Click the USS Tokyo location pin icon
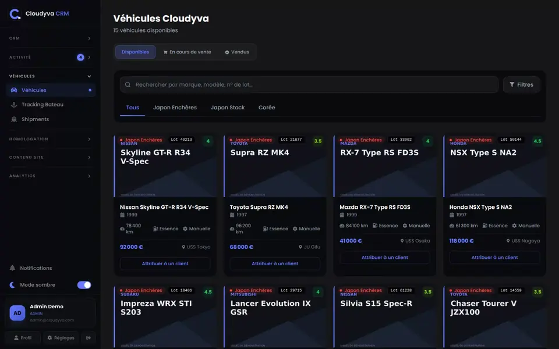This screenshot has width=559, height=349. point(183,247)
